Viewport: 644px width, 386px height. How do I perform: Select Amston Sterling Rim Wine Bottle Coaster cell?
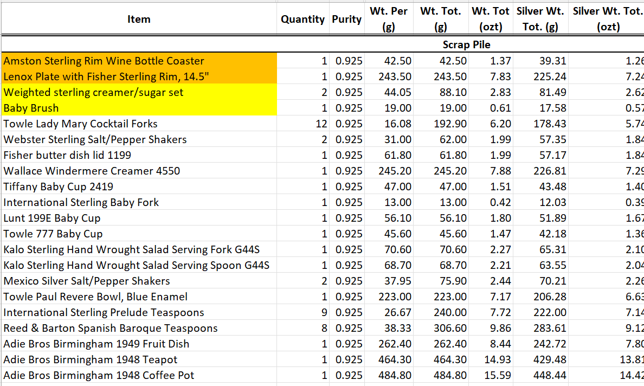139,61
